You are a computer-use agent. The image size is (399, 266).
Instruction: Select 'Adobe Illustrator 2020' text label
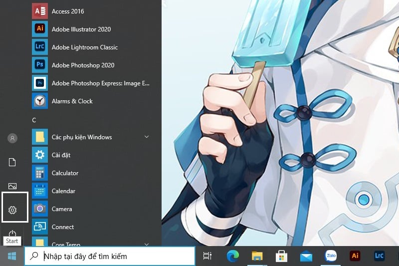(x=81, y=29)
